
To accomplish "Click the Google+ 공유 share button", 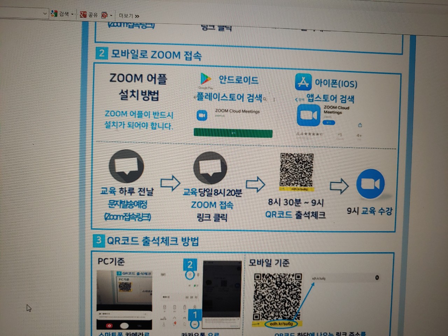I will pyautogui.click(x=89, y=15).
